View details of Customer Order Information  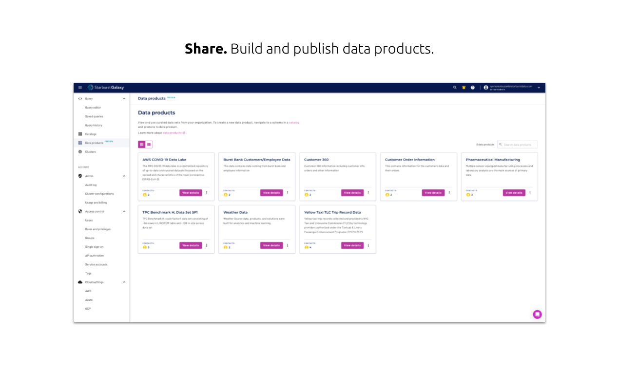[x=433, y=193]
